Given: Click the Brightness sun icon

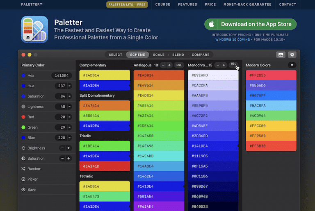Looking at the screenshot, I should [23, 148].
